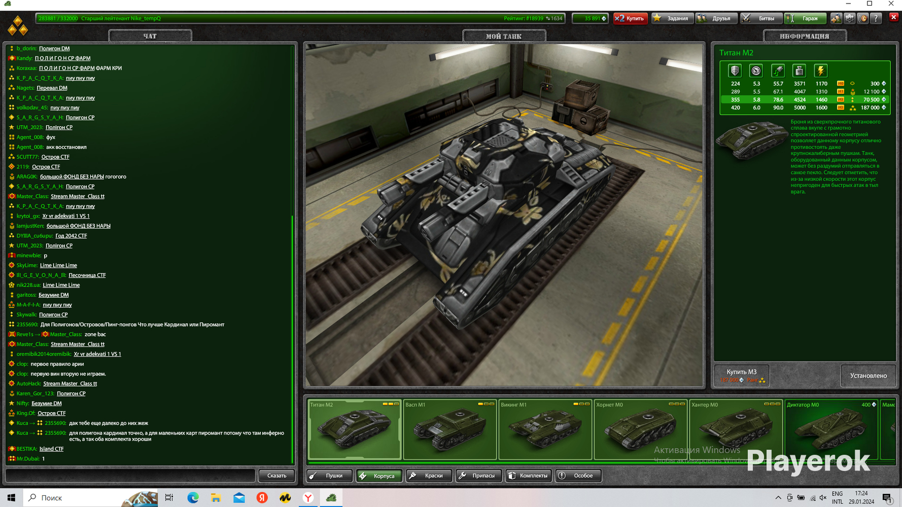
Task: Click the garage items horizontal scrollbar
Action: tap(601, 463)
